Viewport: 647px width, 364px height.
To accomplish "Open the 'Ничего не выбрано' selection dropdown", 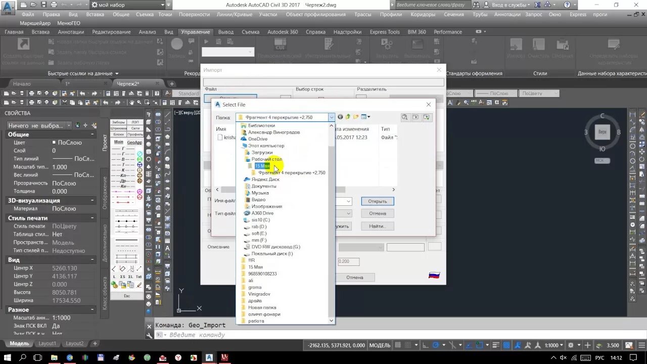I will [39, 125].
